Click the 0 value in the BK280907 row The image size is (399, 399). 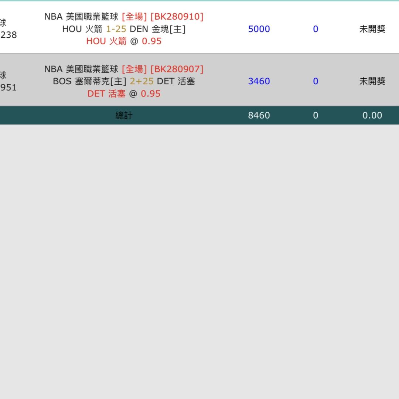tap(316, 81)
